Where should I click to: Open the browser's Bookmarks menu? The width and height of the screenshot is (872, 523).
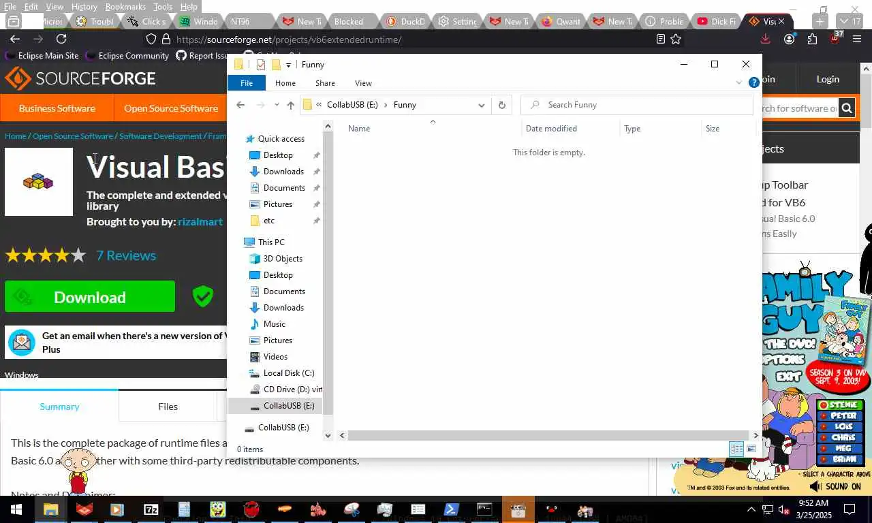125,6
